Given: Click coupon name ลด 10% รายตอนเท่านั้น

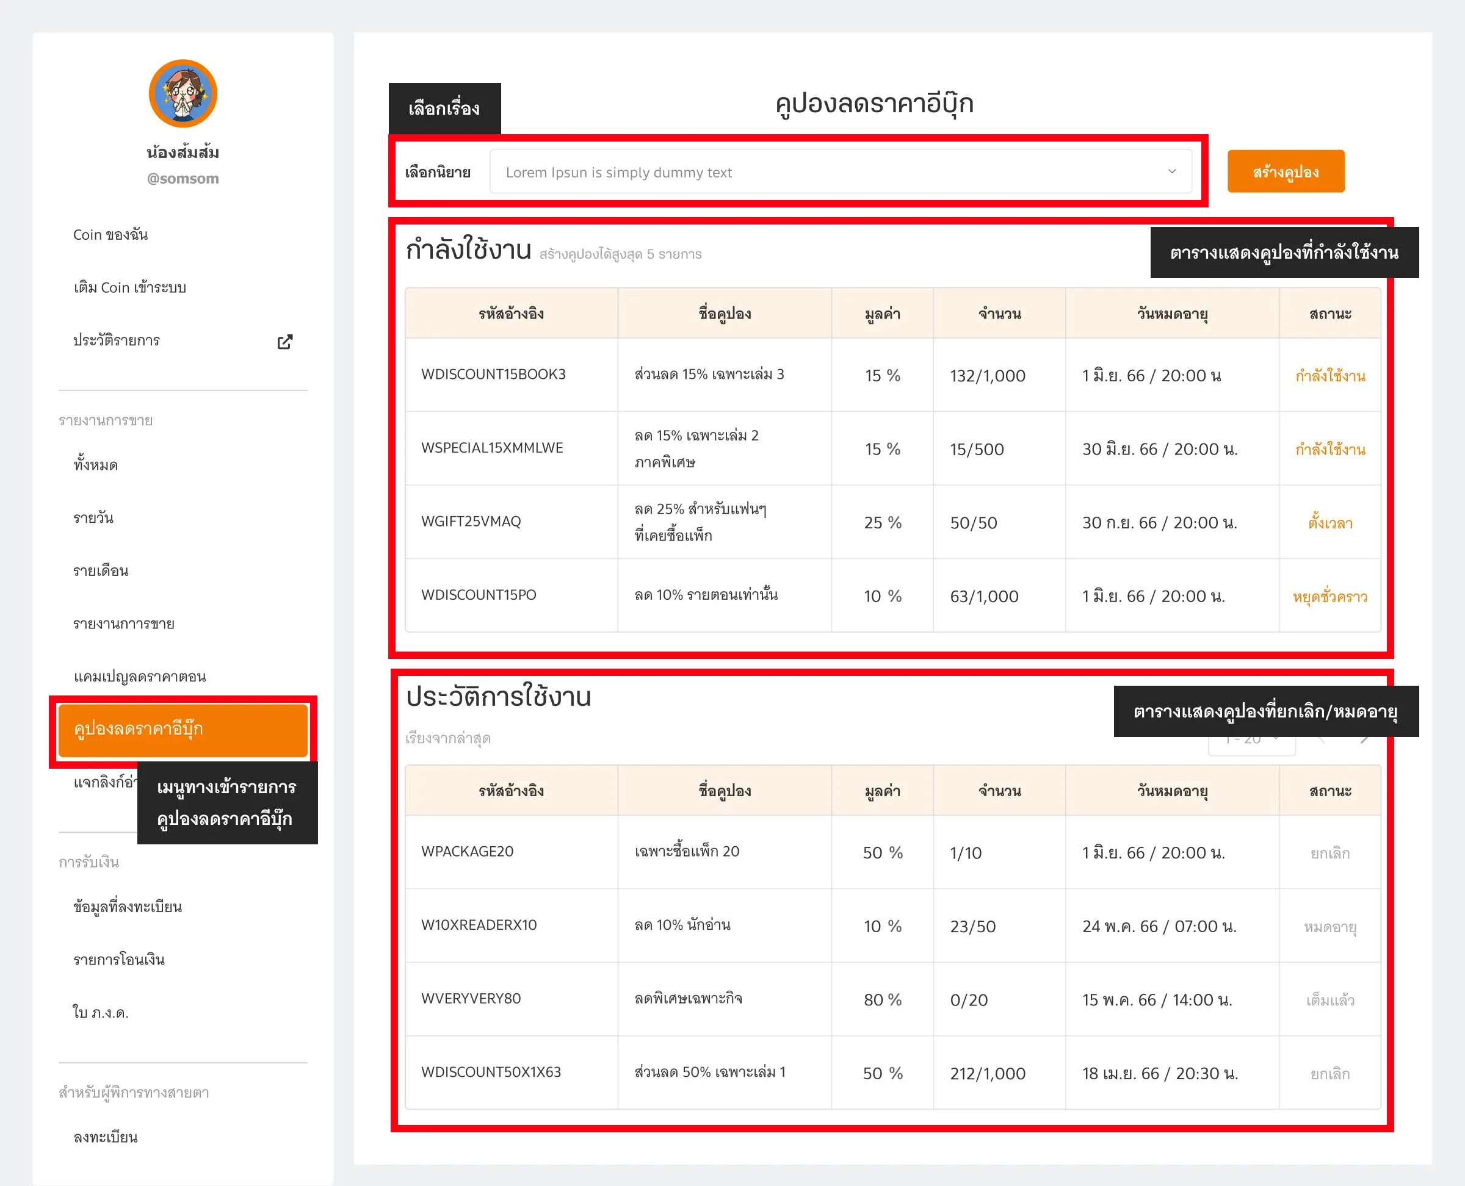Looking at the screenshot, I should tap(706, 595).
